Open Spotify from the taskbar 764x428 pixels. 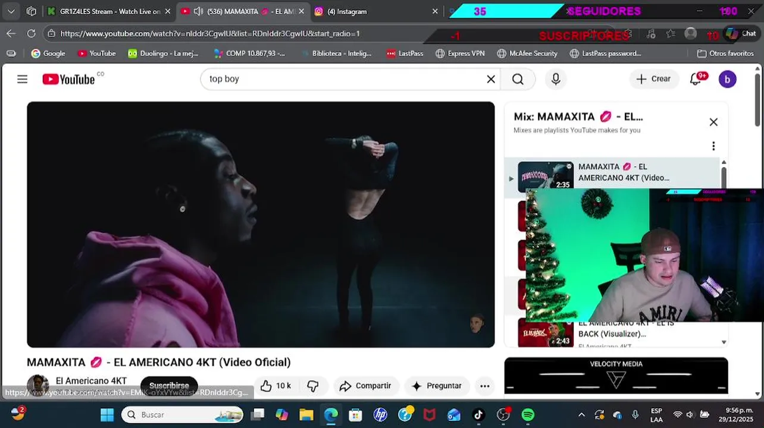[528, 414]
